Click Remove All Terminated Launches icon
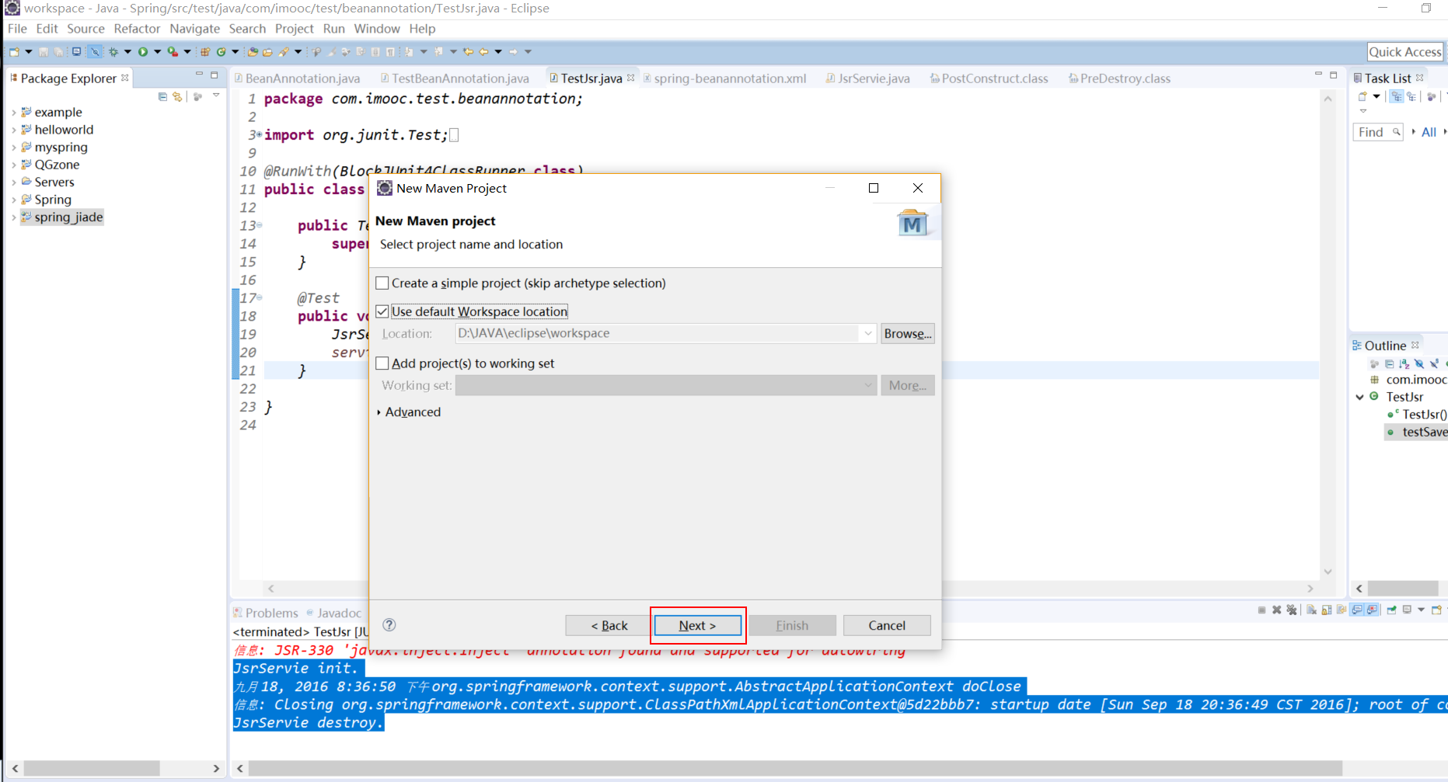This screenshot has width=1448, height=782. [1292, 610]
